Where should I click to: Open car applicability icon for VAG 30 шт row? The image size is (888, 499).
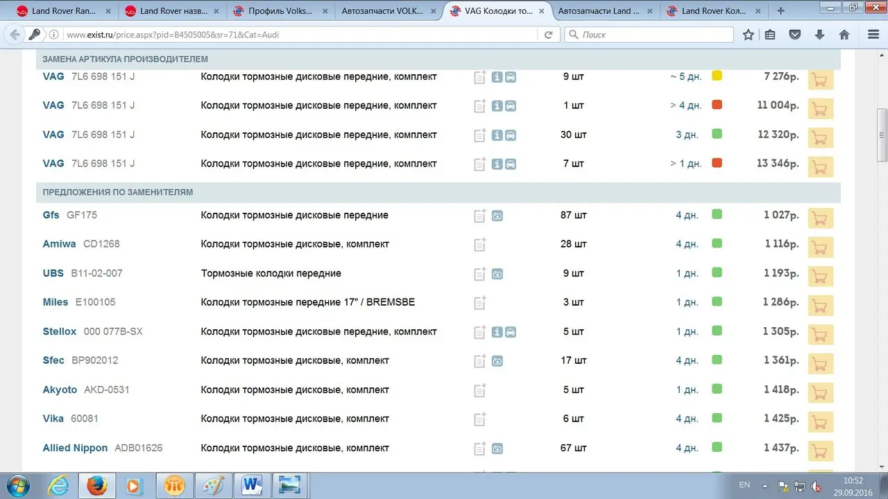tap(511, 135)
